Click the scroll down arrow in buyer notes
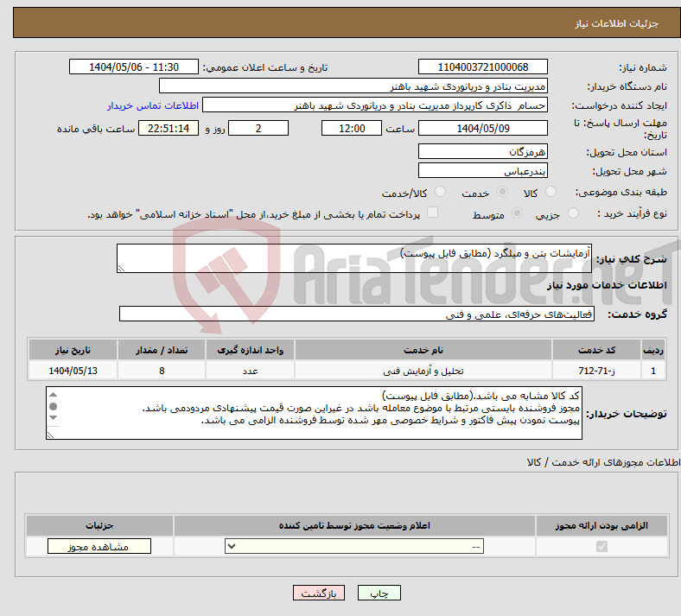 tap(53, 417)
